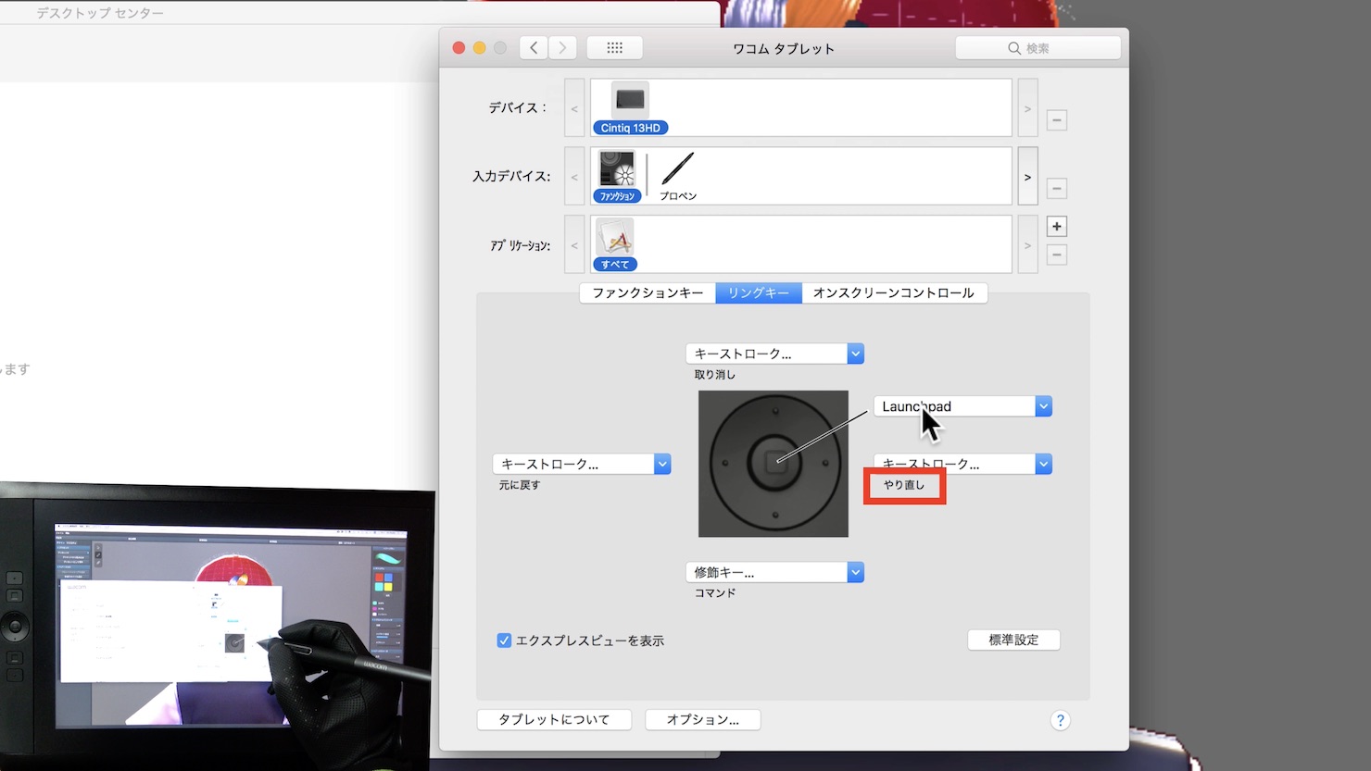This screenshot has height=771, width=1371.
Task: Click the タブレットについて button
Action: tap(554, 719)
